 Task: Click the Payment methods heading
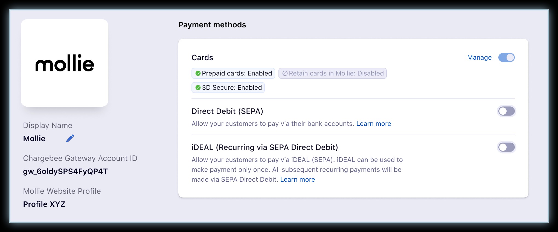[212, 25]
